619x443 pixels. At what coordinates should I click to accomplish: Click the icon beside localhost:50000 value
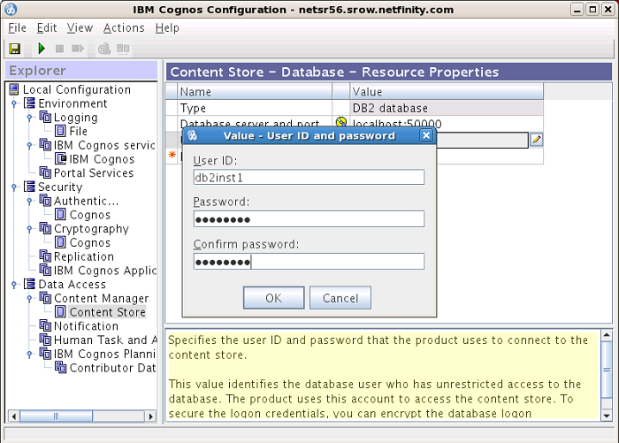(341, 122)
